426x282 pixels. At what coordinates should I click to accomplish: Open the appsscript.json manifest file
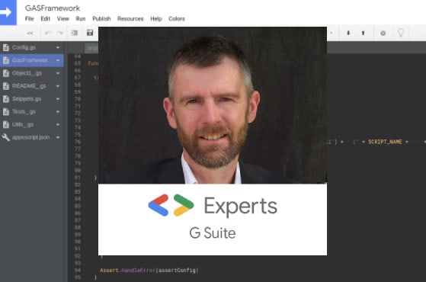tap(30, 137)
